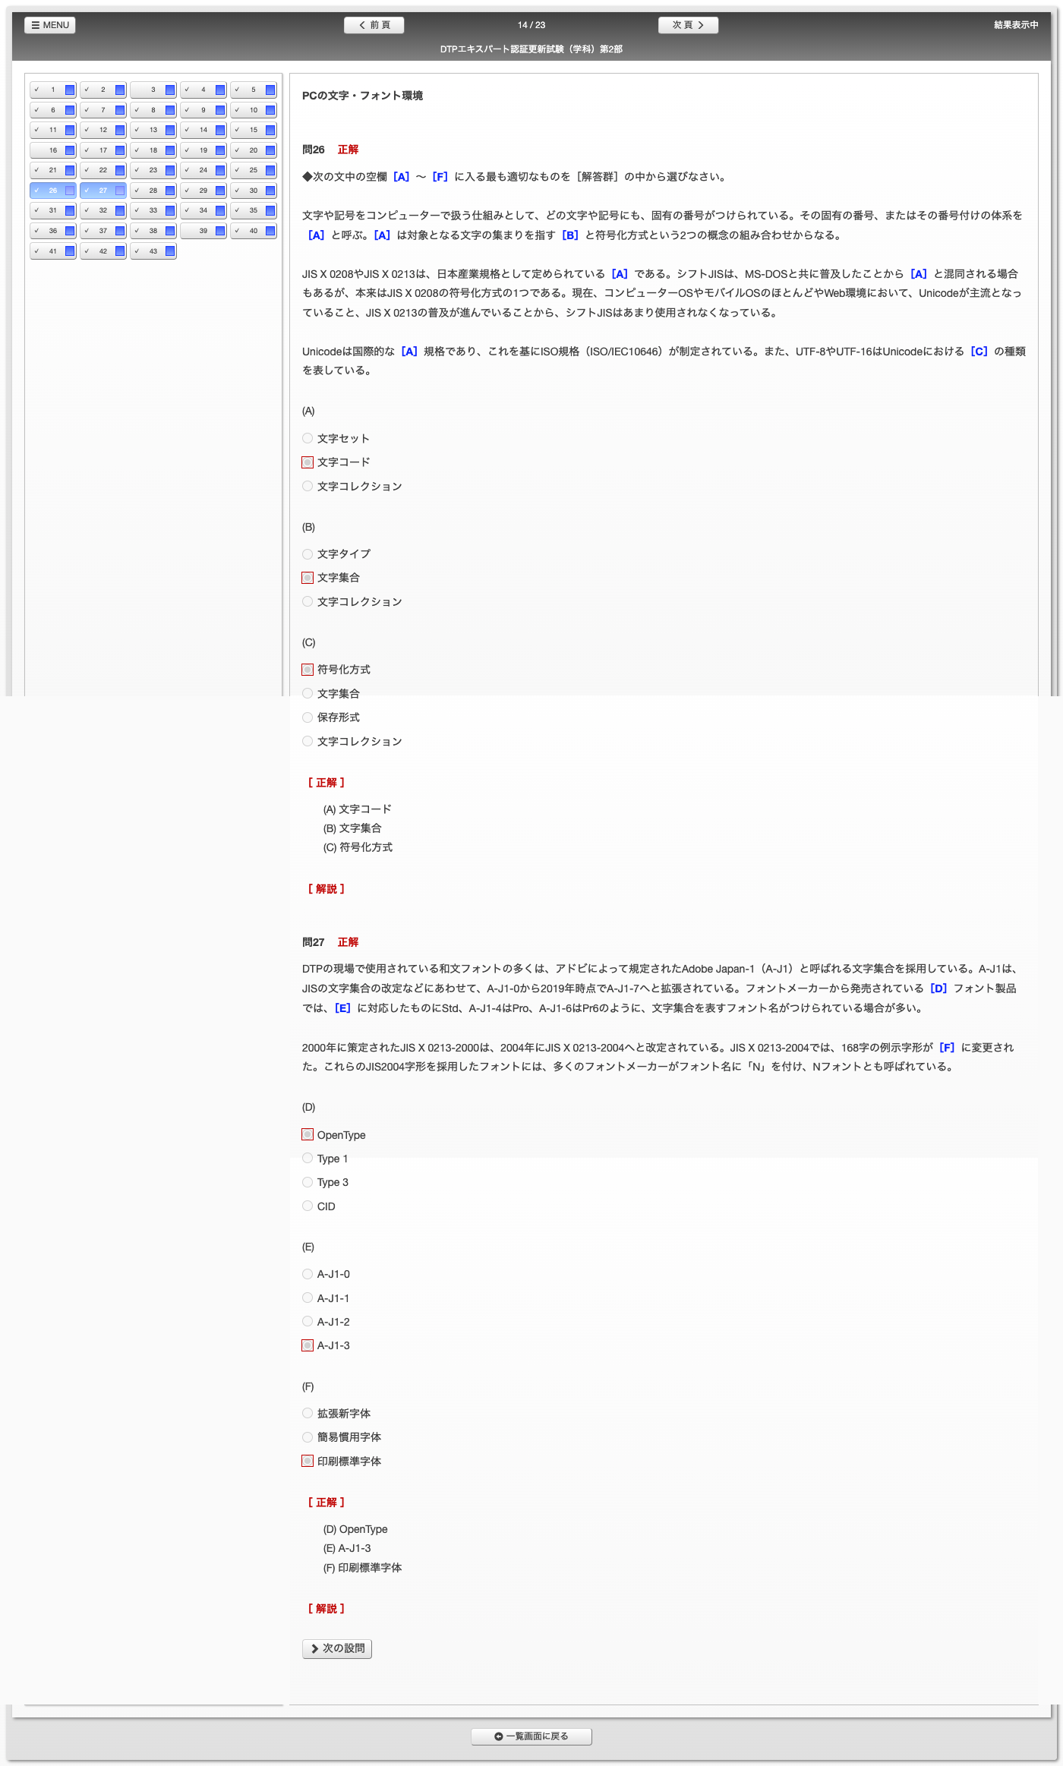The width and height of the screenshot is (1063, 1766).
Task: Select CID radio option under (D)
Action: click(x=308, y=1206)
